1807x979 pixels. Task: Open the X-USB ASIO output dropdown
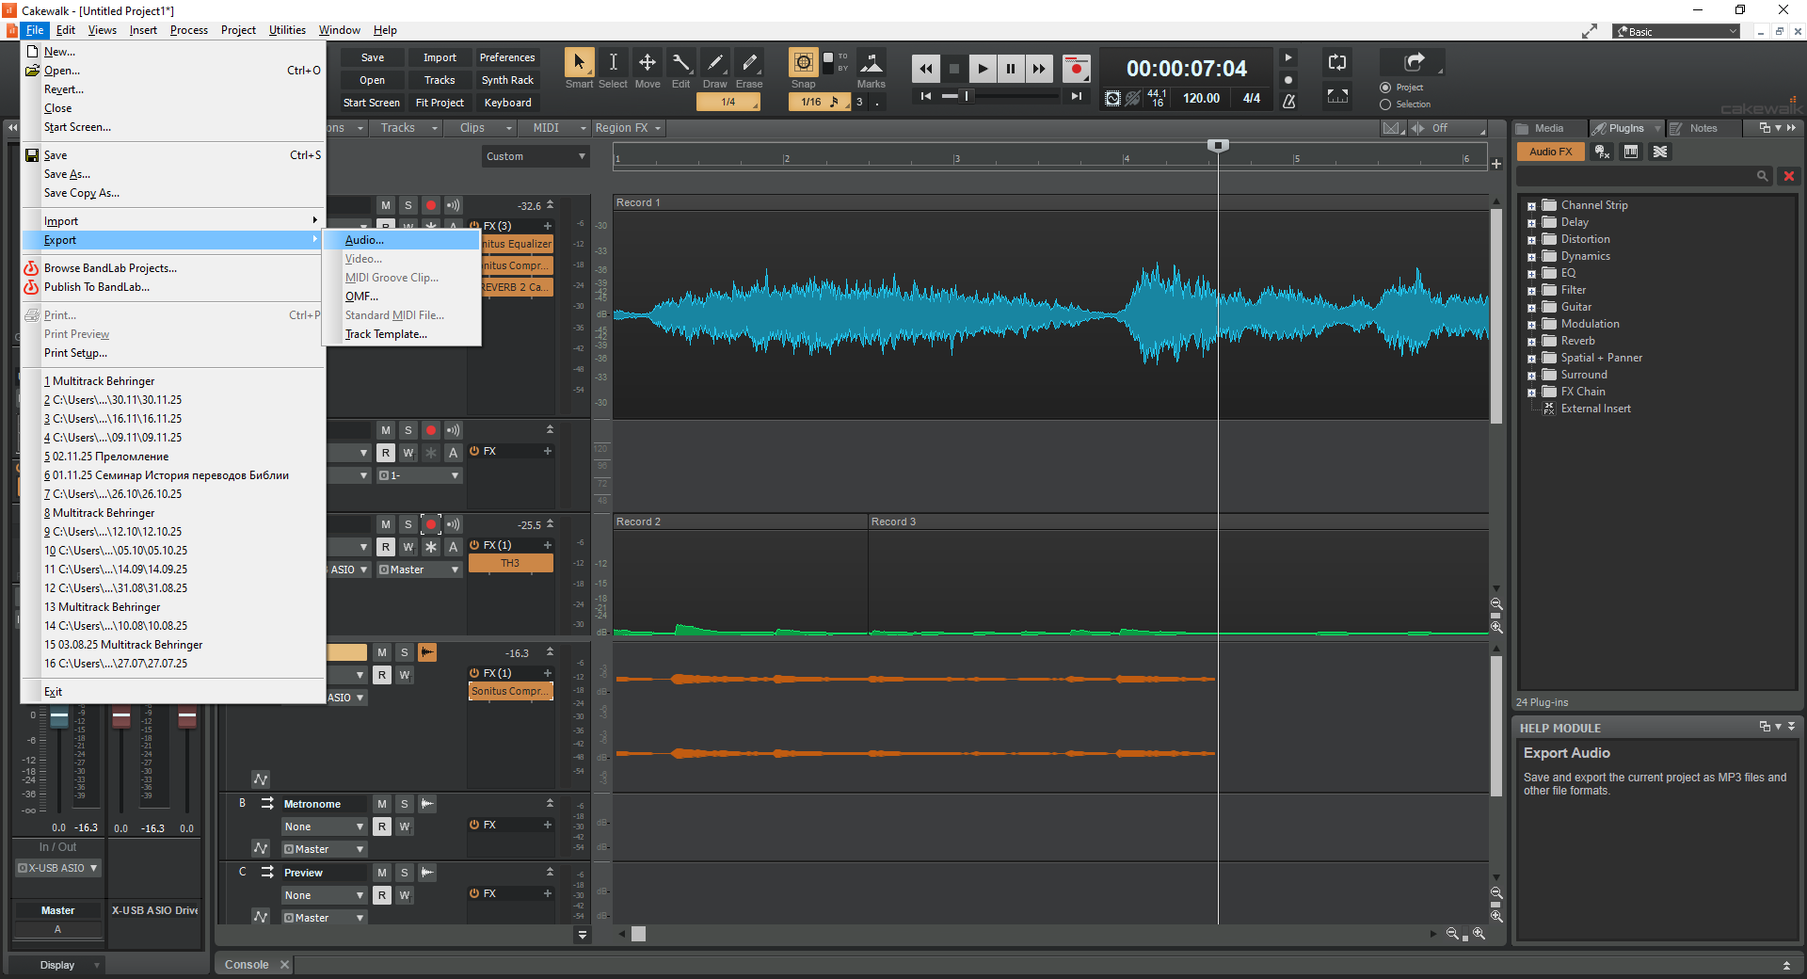(58, 868)
